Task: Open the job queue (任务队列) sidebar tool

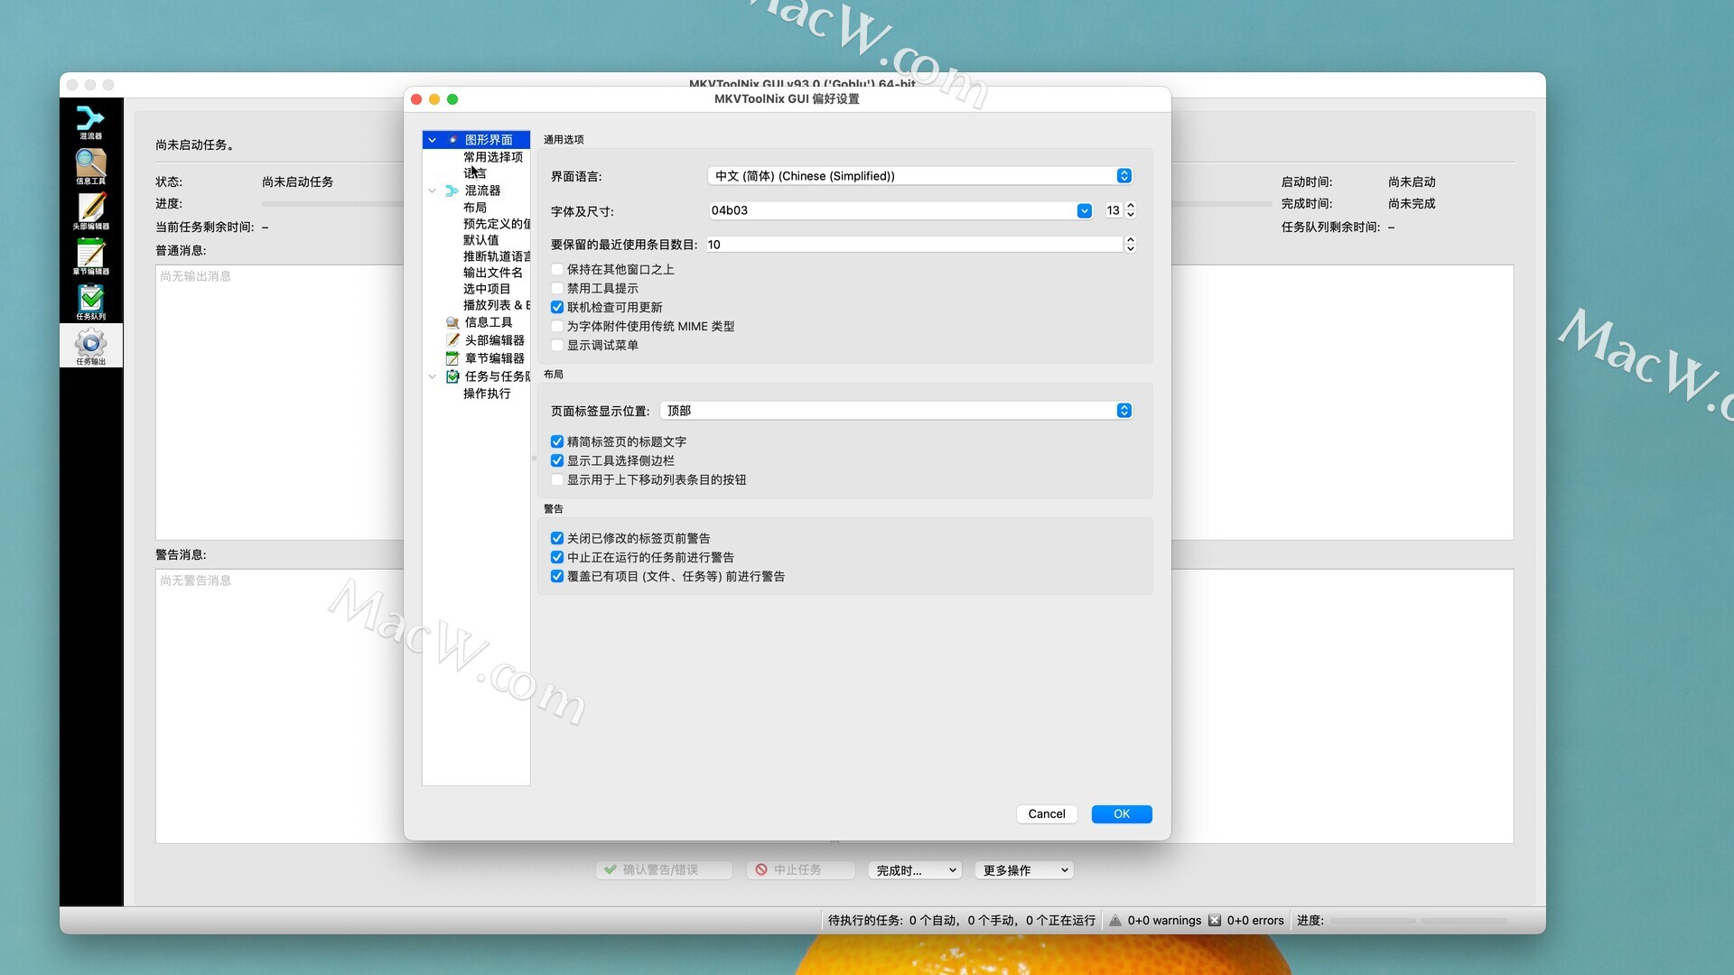Action: coord(90,302)
